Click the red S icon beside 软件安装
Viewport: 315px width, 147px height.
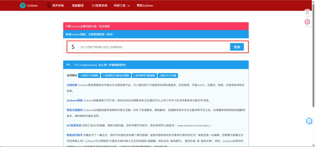pyautogui.click(x=48, y=6)
